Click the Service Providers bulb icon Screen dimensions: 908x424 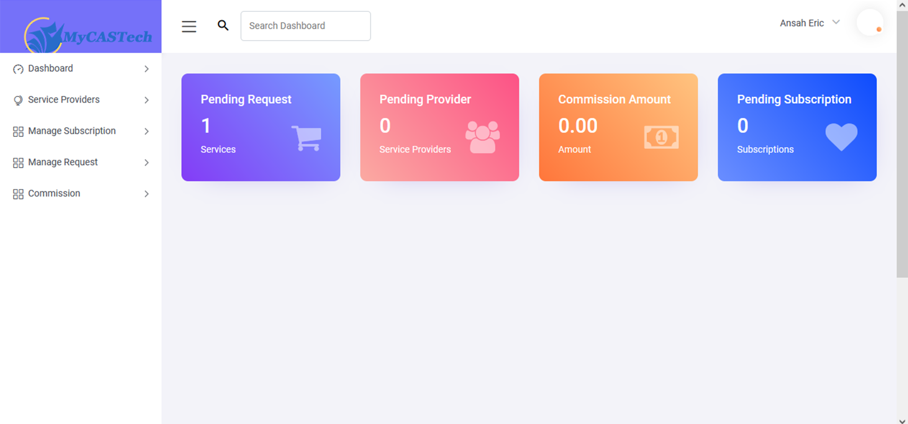[18, 100]
